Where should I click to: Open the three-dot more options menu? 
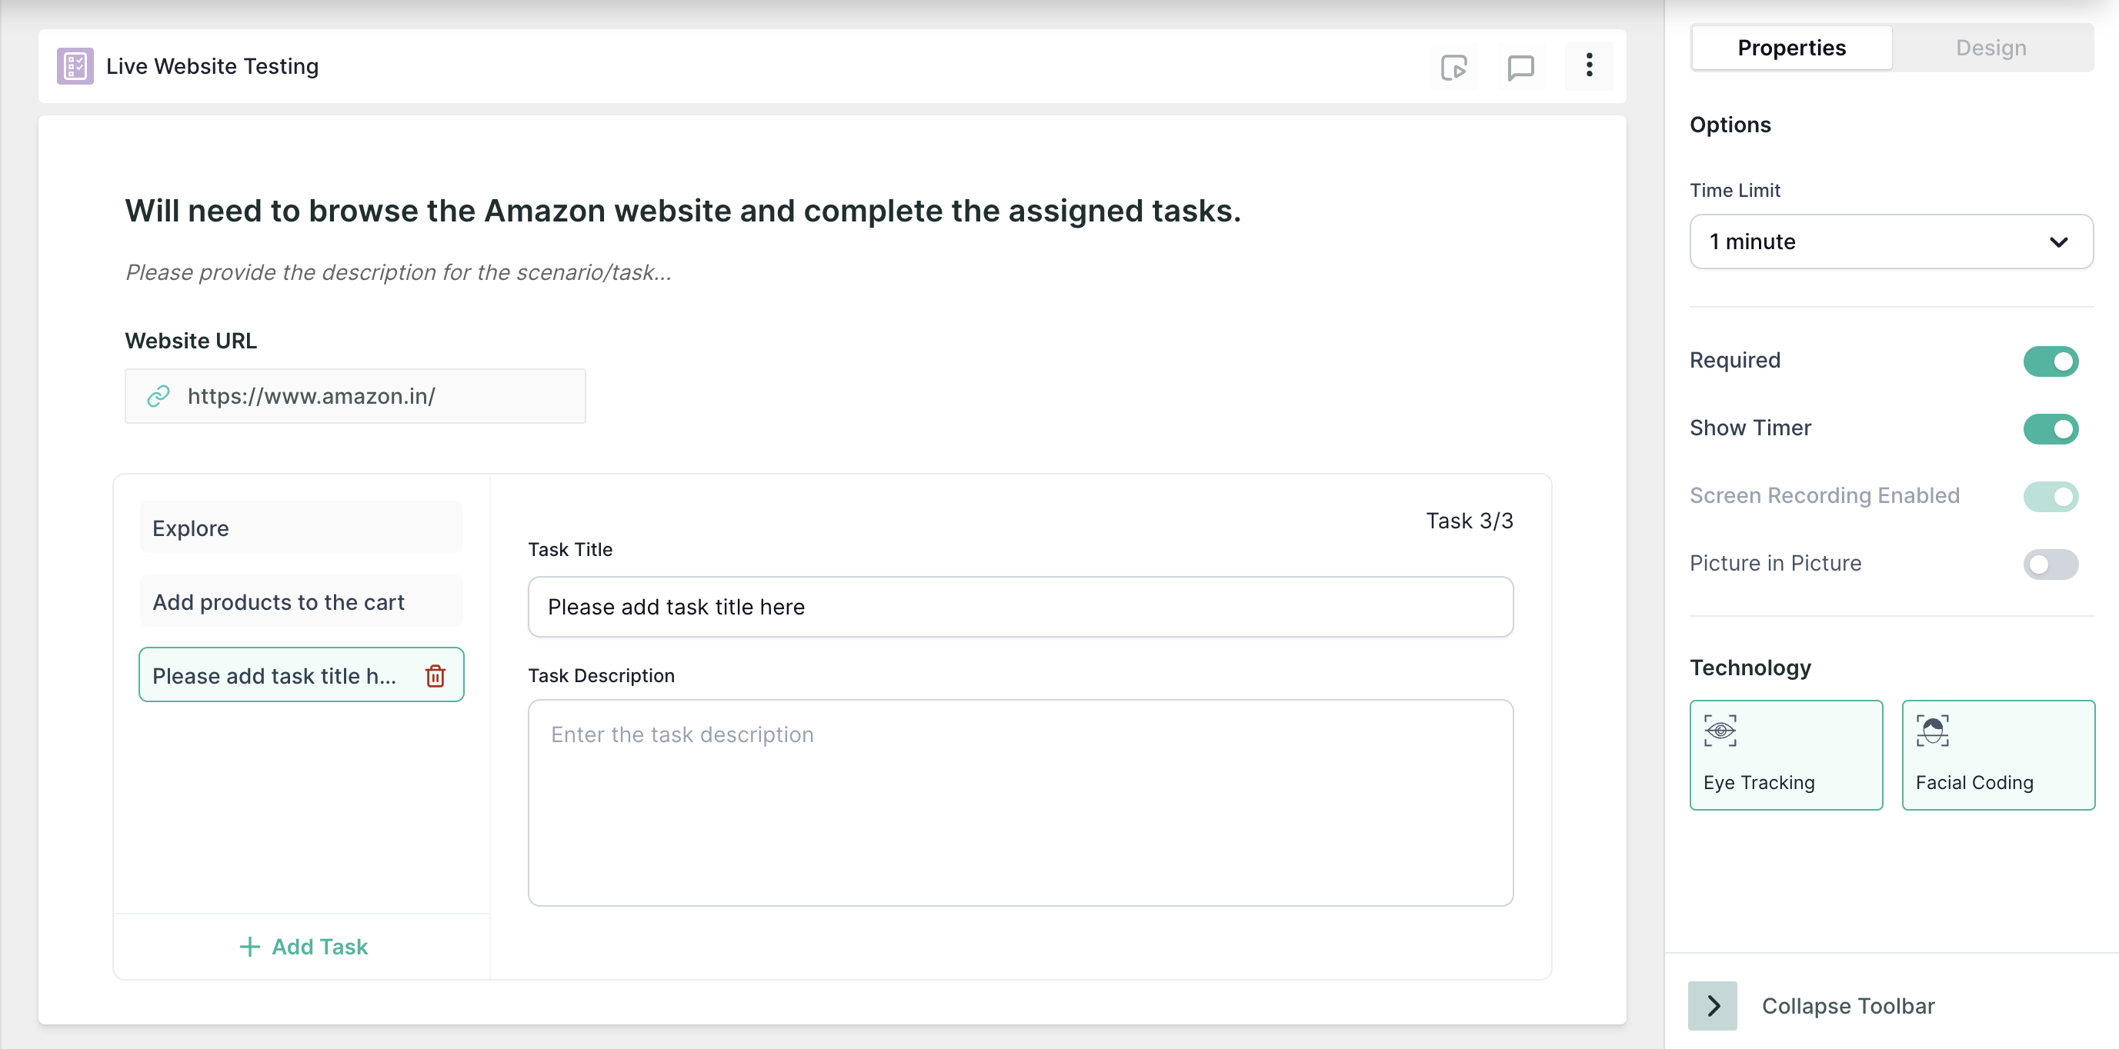1588,66
